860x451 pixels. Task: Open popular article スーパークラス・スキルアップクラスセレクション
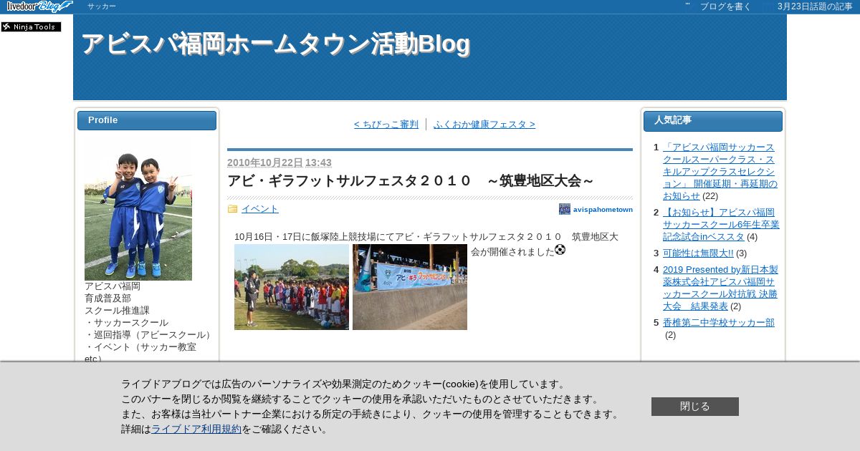(720, 171)
